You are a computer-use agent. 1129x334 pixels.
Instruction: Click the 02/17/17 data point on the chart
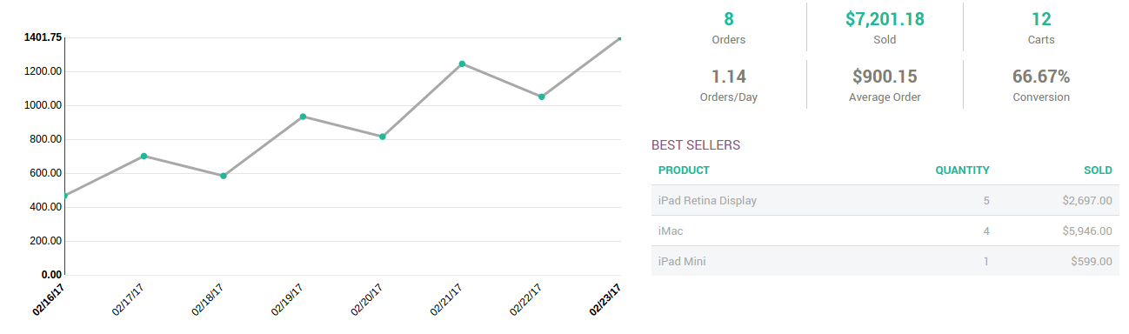[144, 156]
